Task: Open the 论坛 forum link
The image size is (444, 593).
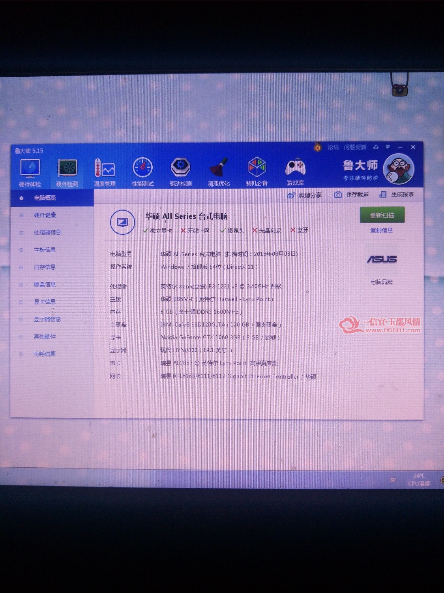Action: point(333,147)
